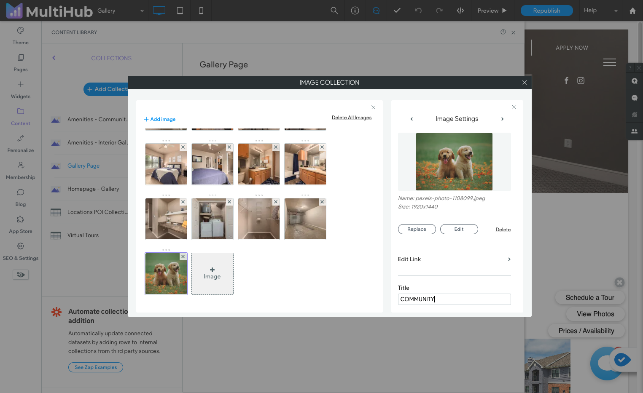Open Personalize in left sidebar

click(x=21, y=144)
